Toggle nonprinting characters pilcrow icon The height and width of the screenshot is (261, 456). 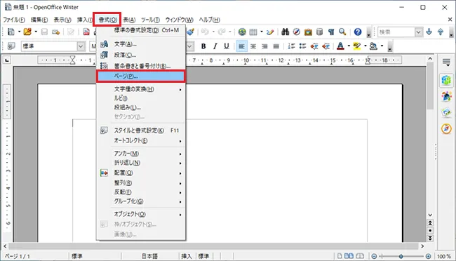(331, 32)
